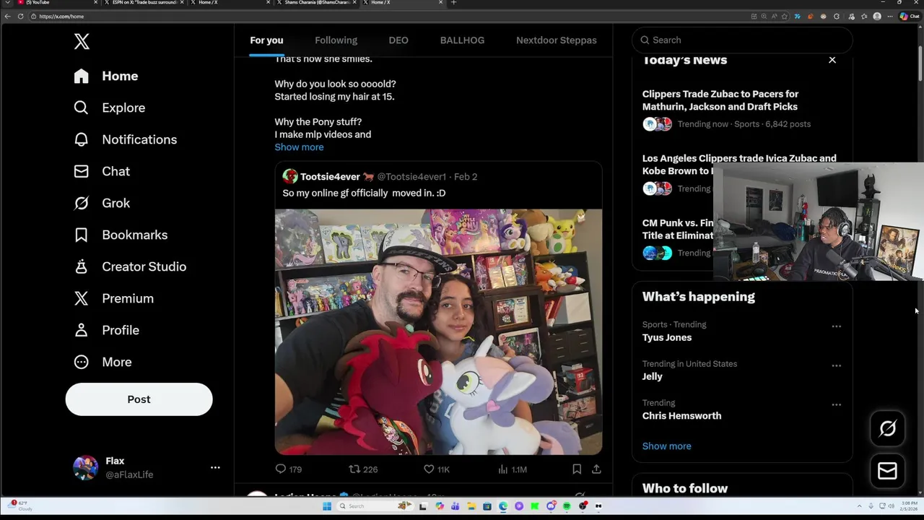Image resolution: width=924 pixels, height=520 pixels.
Task: Click the Post button
Action: (139, 399)
